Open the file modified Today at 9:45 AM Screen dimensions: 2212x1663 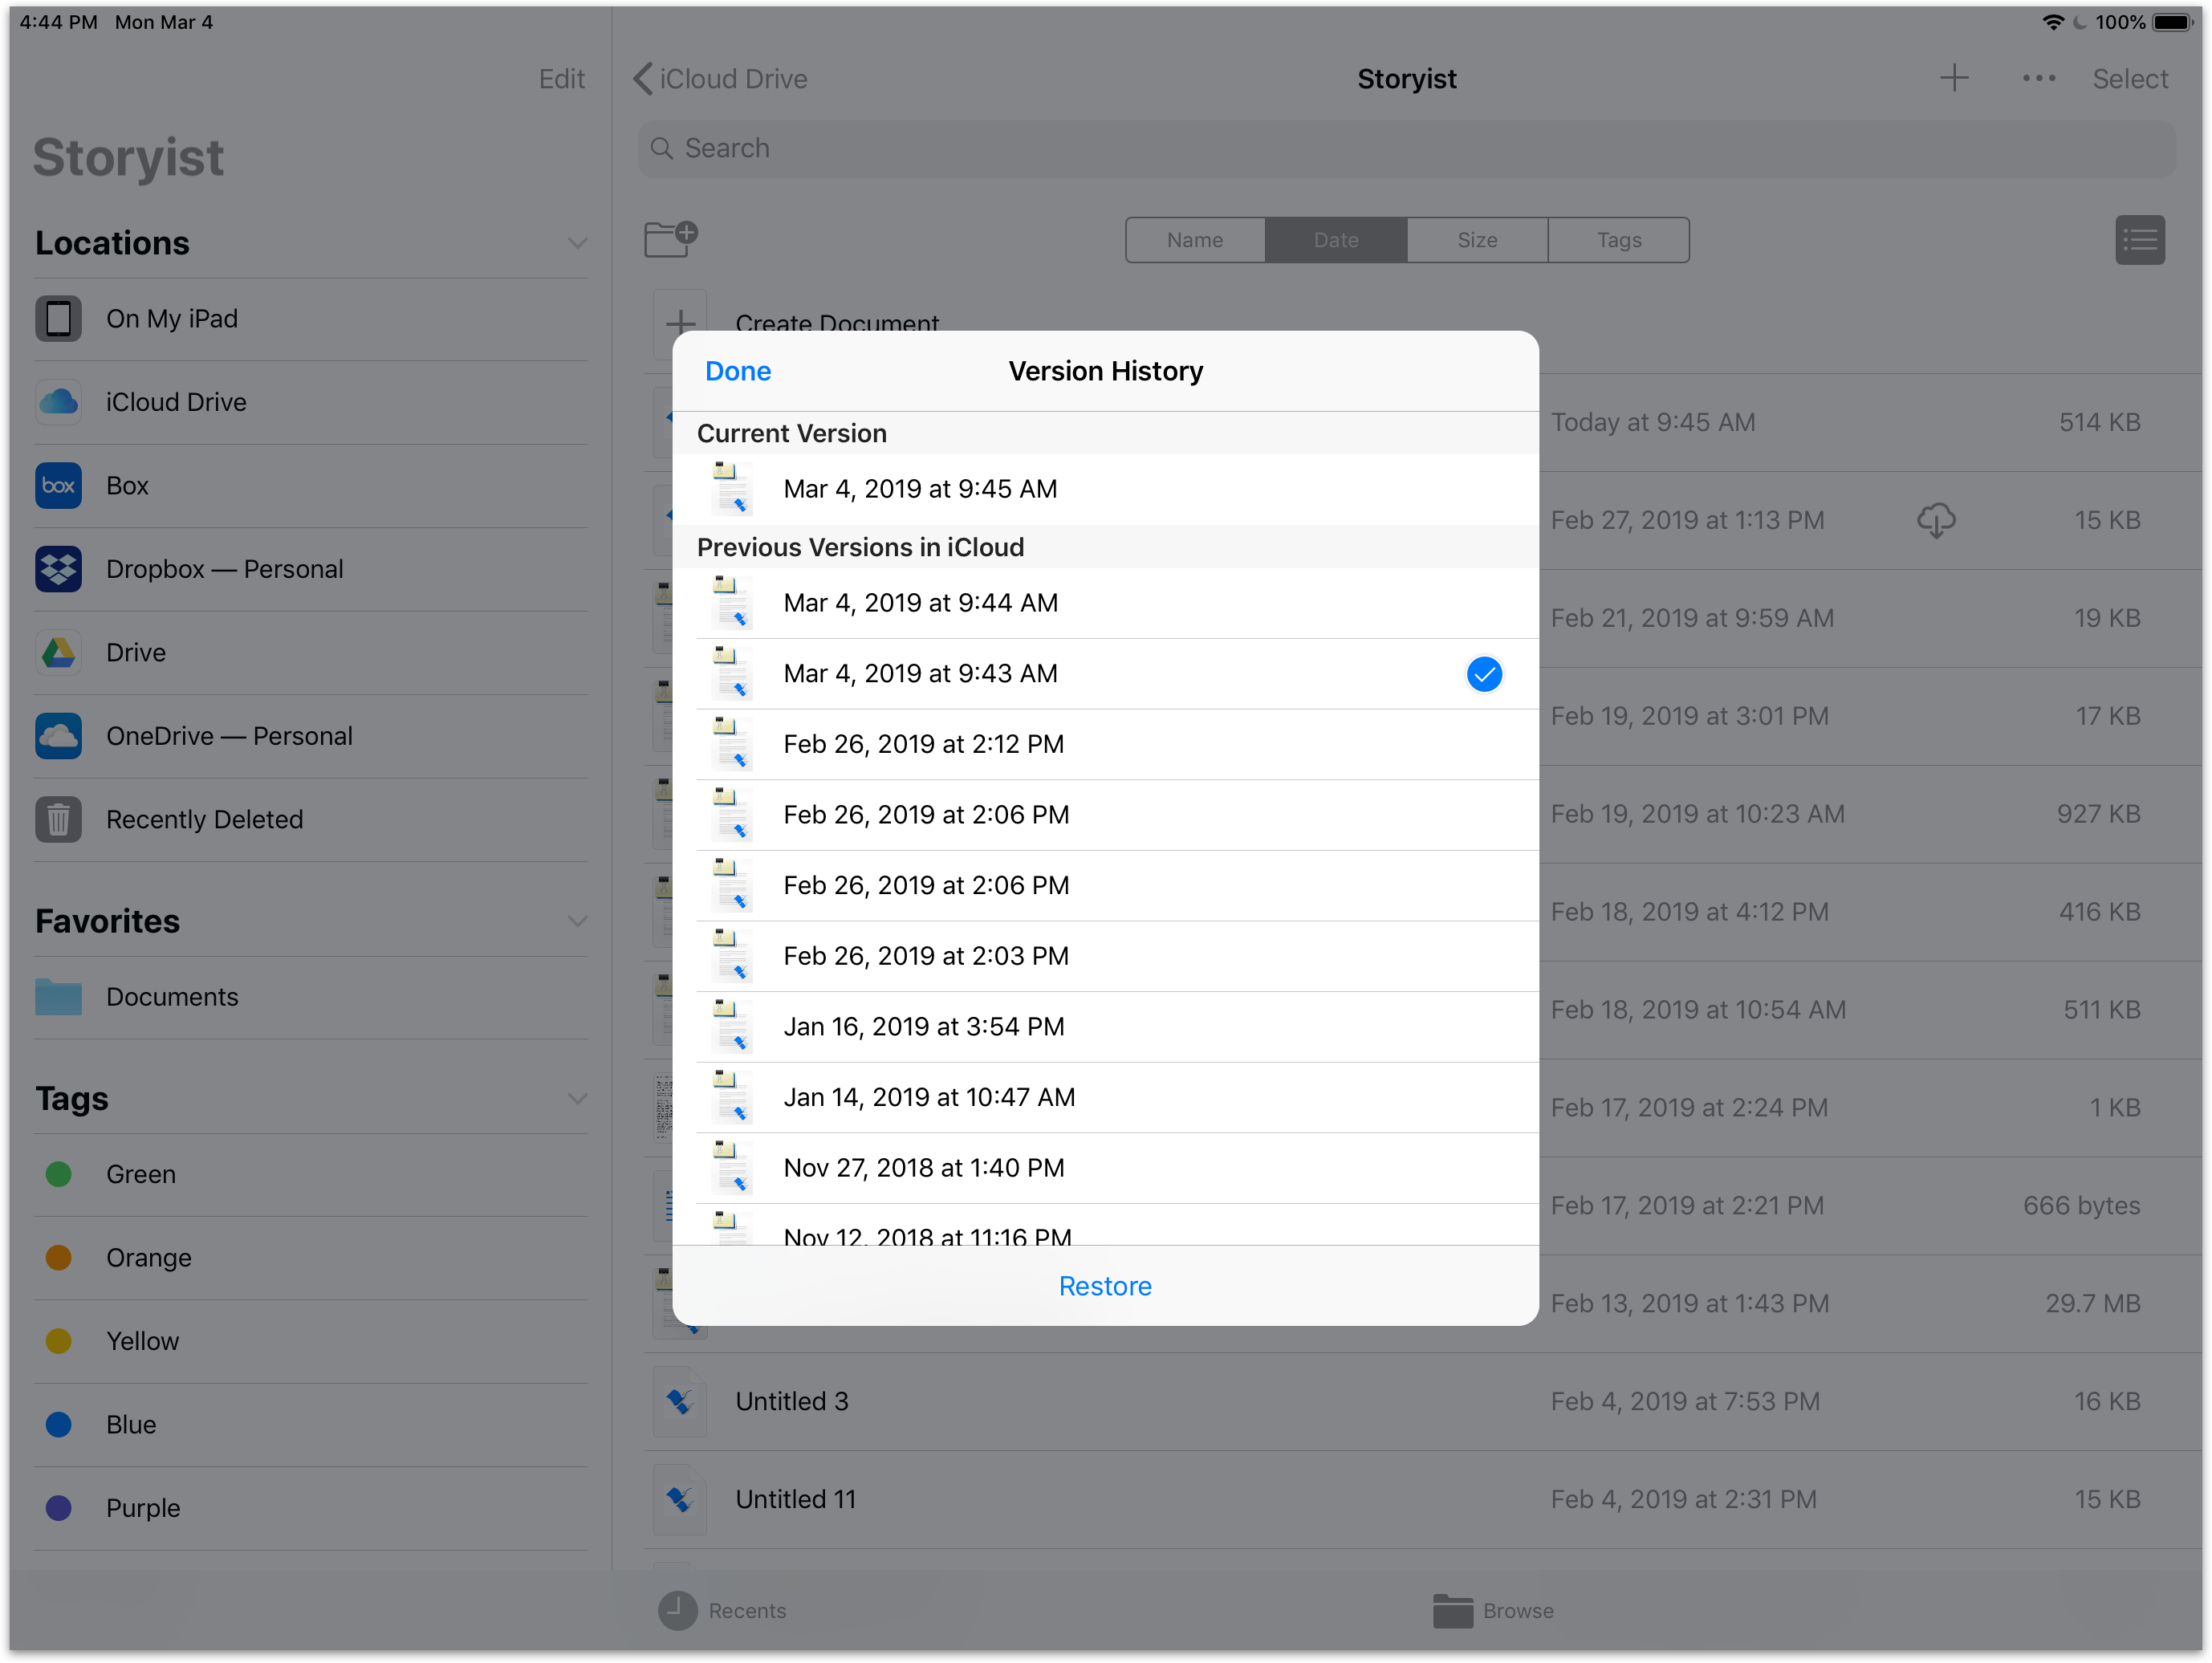coord(1870,423)
